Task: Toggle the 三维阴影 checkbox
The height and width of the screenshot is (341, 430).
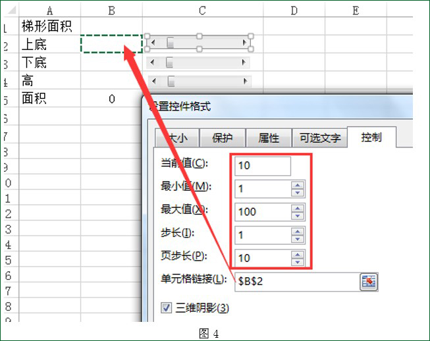Action: (167, 308)
